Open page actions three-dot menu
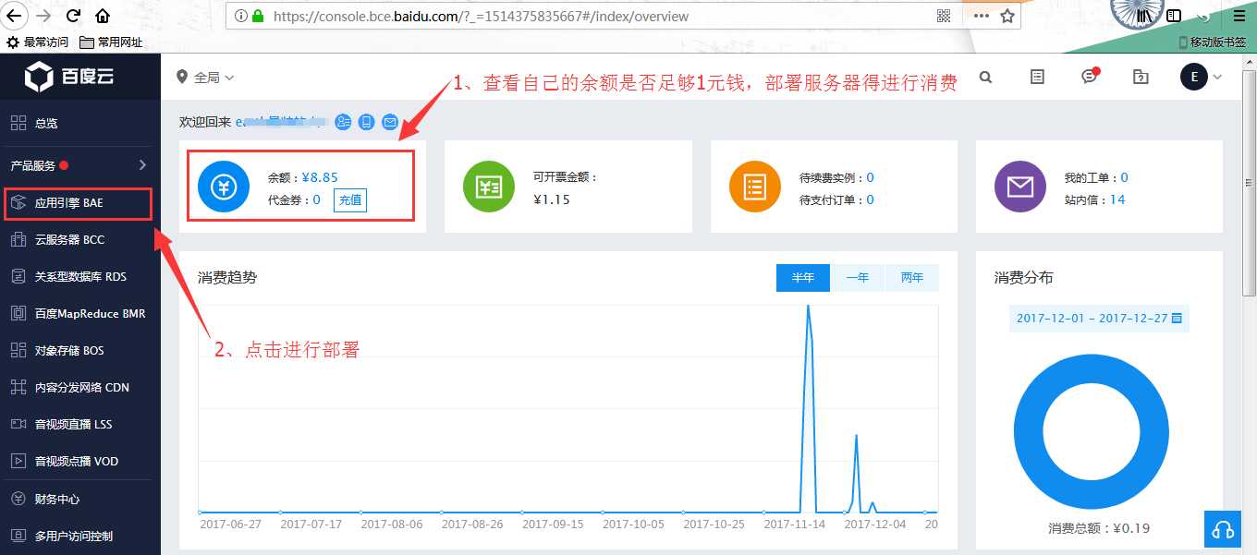This screenshot has height=555, width=1257. tap(981, 16)
